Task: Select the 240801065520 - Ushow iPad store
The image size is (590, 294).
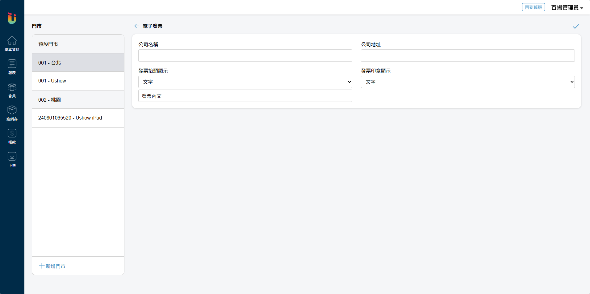Action: (78, 118)
